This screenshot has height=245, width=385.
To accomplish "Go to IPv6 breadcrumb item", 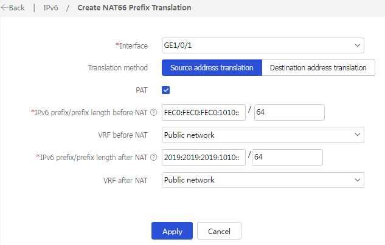I will 50,8.
